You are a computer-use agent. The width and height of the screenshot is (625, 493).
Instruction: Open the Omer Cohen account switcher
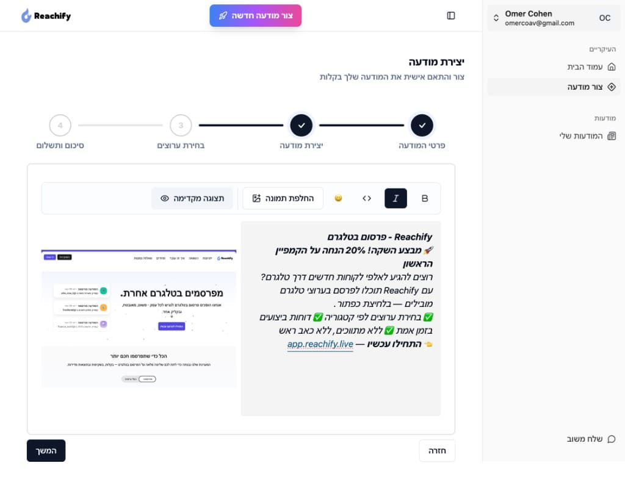554,18
